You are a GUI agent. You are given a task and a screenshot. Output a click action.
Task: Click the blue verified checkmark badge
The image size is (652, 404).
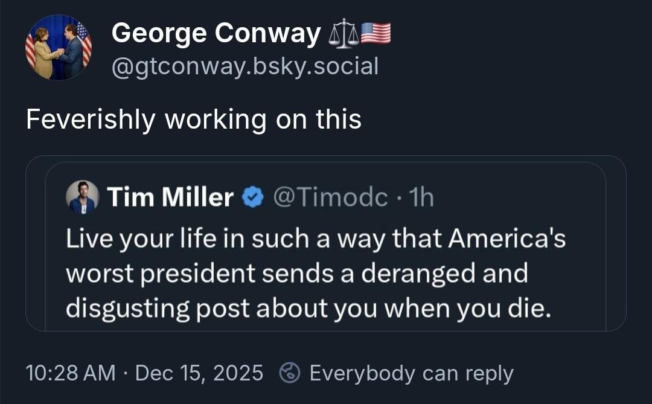pos(253,197)
